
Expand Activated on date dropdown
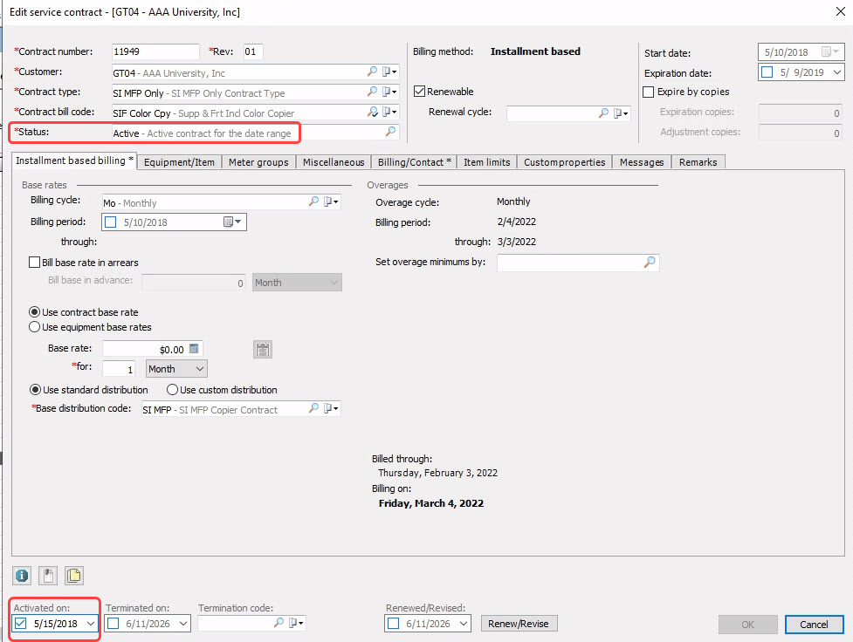click(x=90, y=624)
